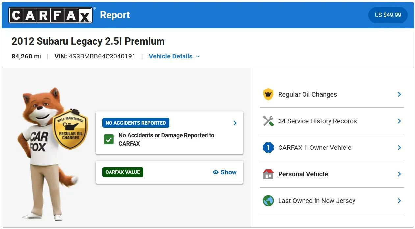Click the US $49.99 price button
This screenshot has height=229, width=415.
388,15
